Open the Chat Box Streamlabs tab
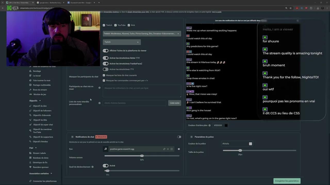The width and height of the screenshot is (330, 185). (19, 3)
